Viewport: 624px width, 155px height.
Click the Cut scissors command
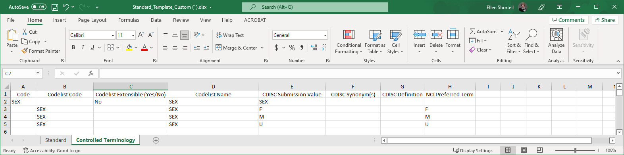click(x=29, y=32)
